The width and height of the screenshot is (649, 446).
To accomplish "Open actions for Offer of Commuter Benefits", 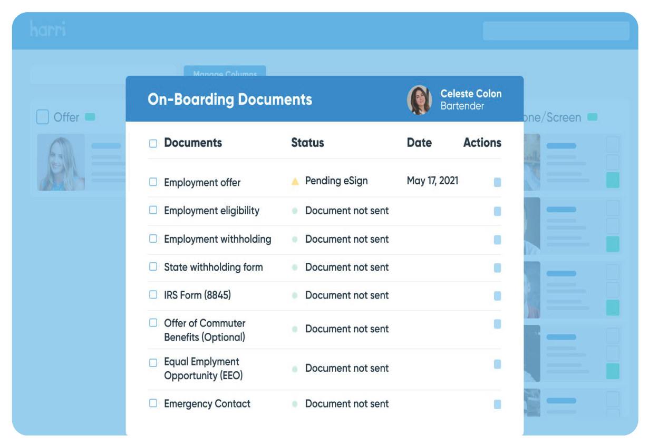I will [497, 324].
